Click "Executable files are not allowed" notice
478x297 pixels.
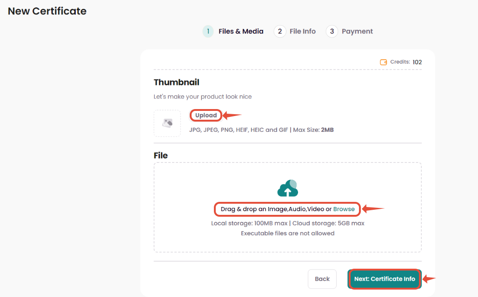(x=287, y=233)
